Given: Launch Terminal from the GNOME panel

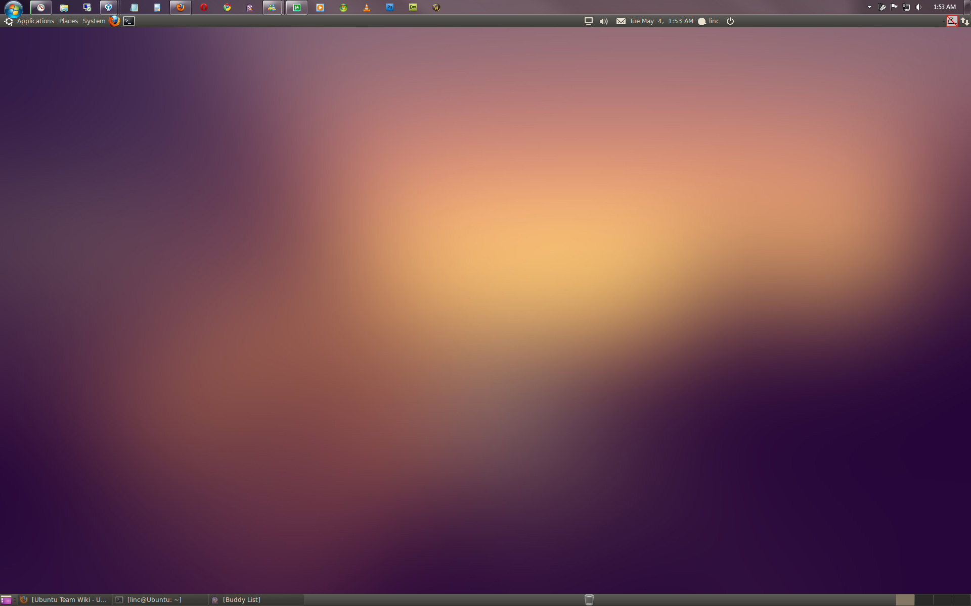Looking at the screenshot, I should click(x=129, y=21).
